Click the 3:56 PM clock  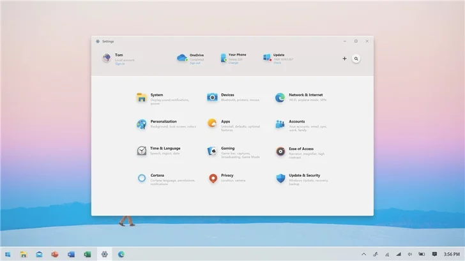coord(452,254)
